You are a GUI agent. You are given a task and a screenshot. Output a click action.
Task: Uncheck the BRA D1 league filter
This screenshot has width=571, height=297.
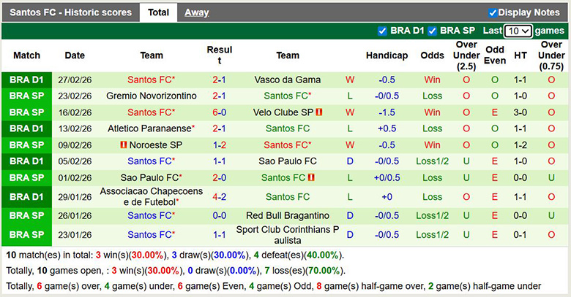[382, 31]
